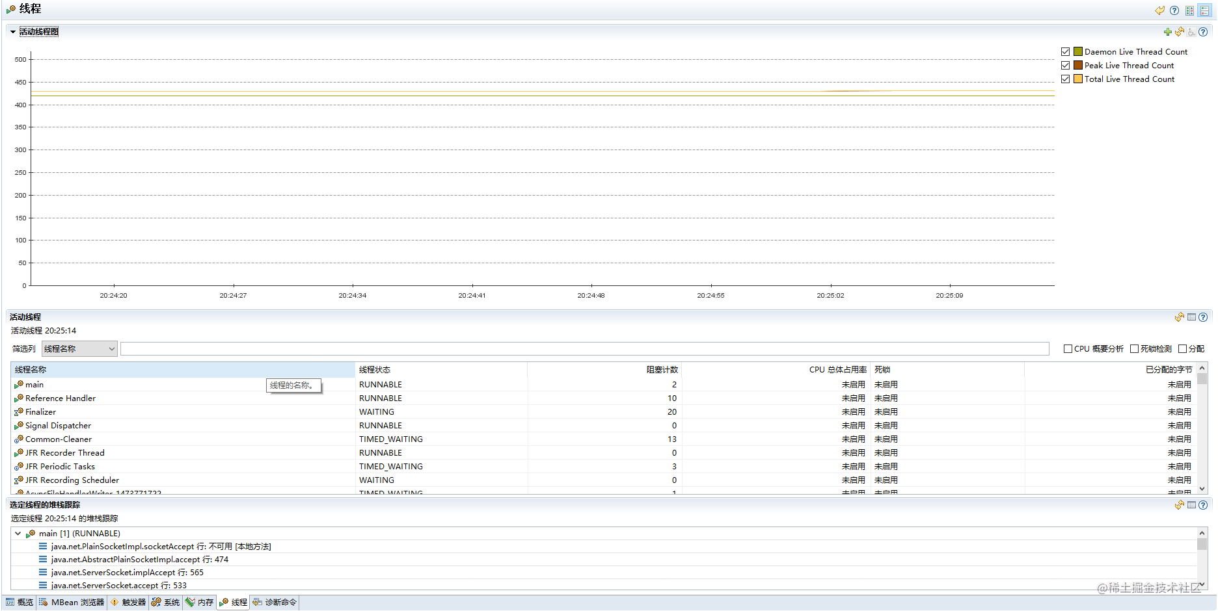Click stack trace scrollbar up arrow
Screen dimensions: 1218x611
point(1202,534)
